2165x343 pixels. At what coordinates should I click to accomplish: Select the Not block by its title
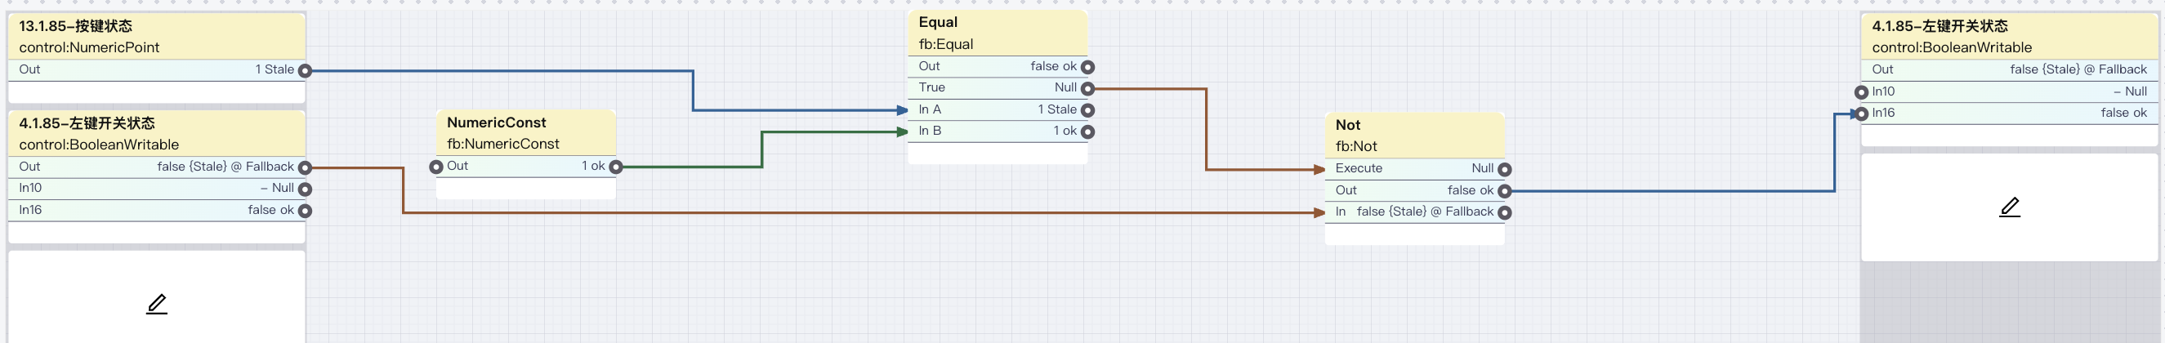[x=1347, y=125]
